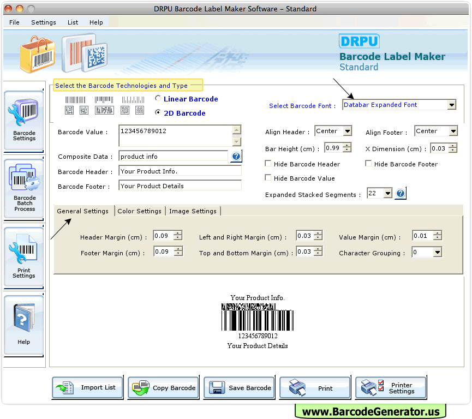Open the List menu
Image resolution: width=472 pixels, height=419 pixels.
[73, 22]
